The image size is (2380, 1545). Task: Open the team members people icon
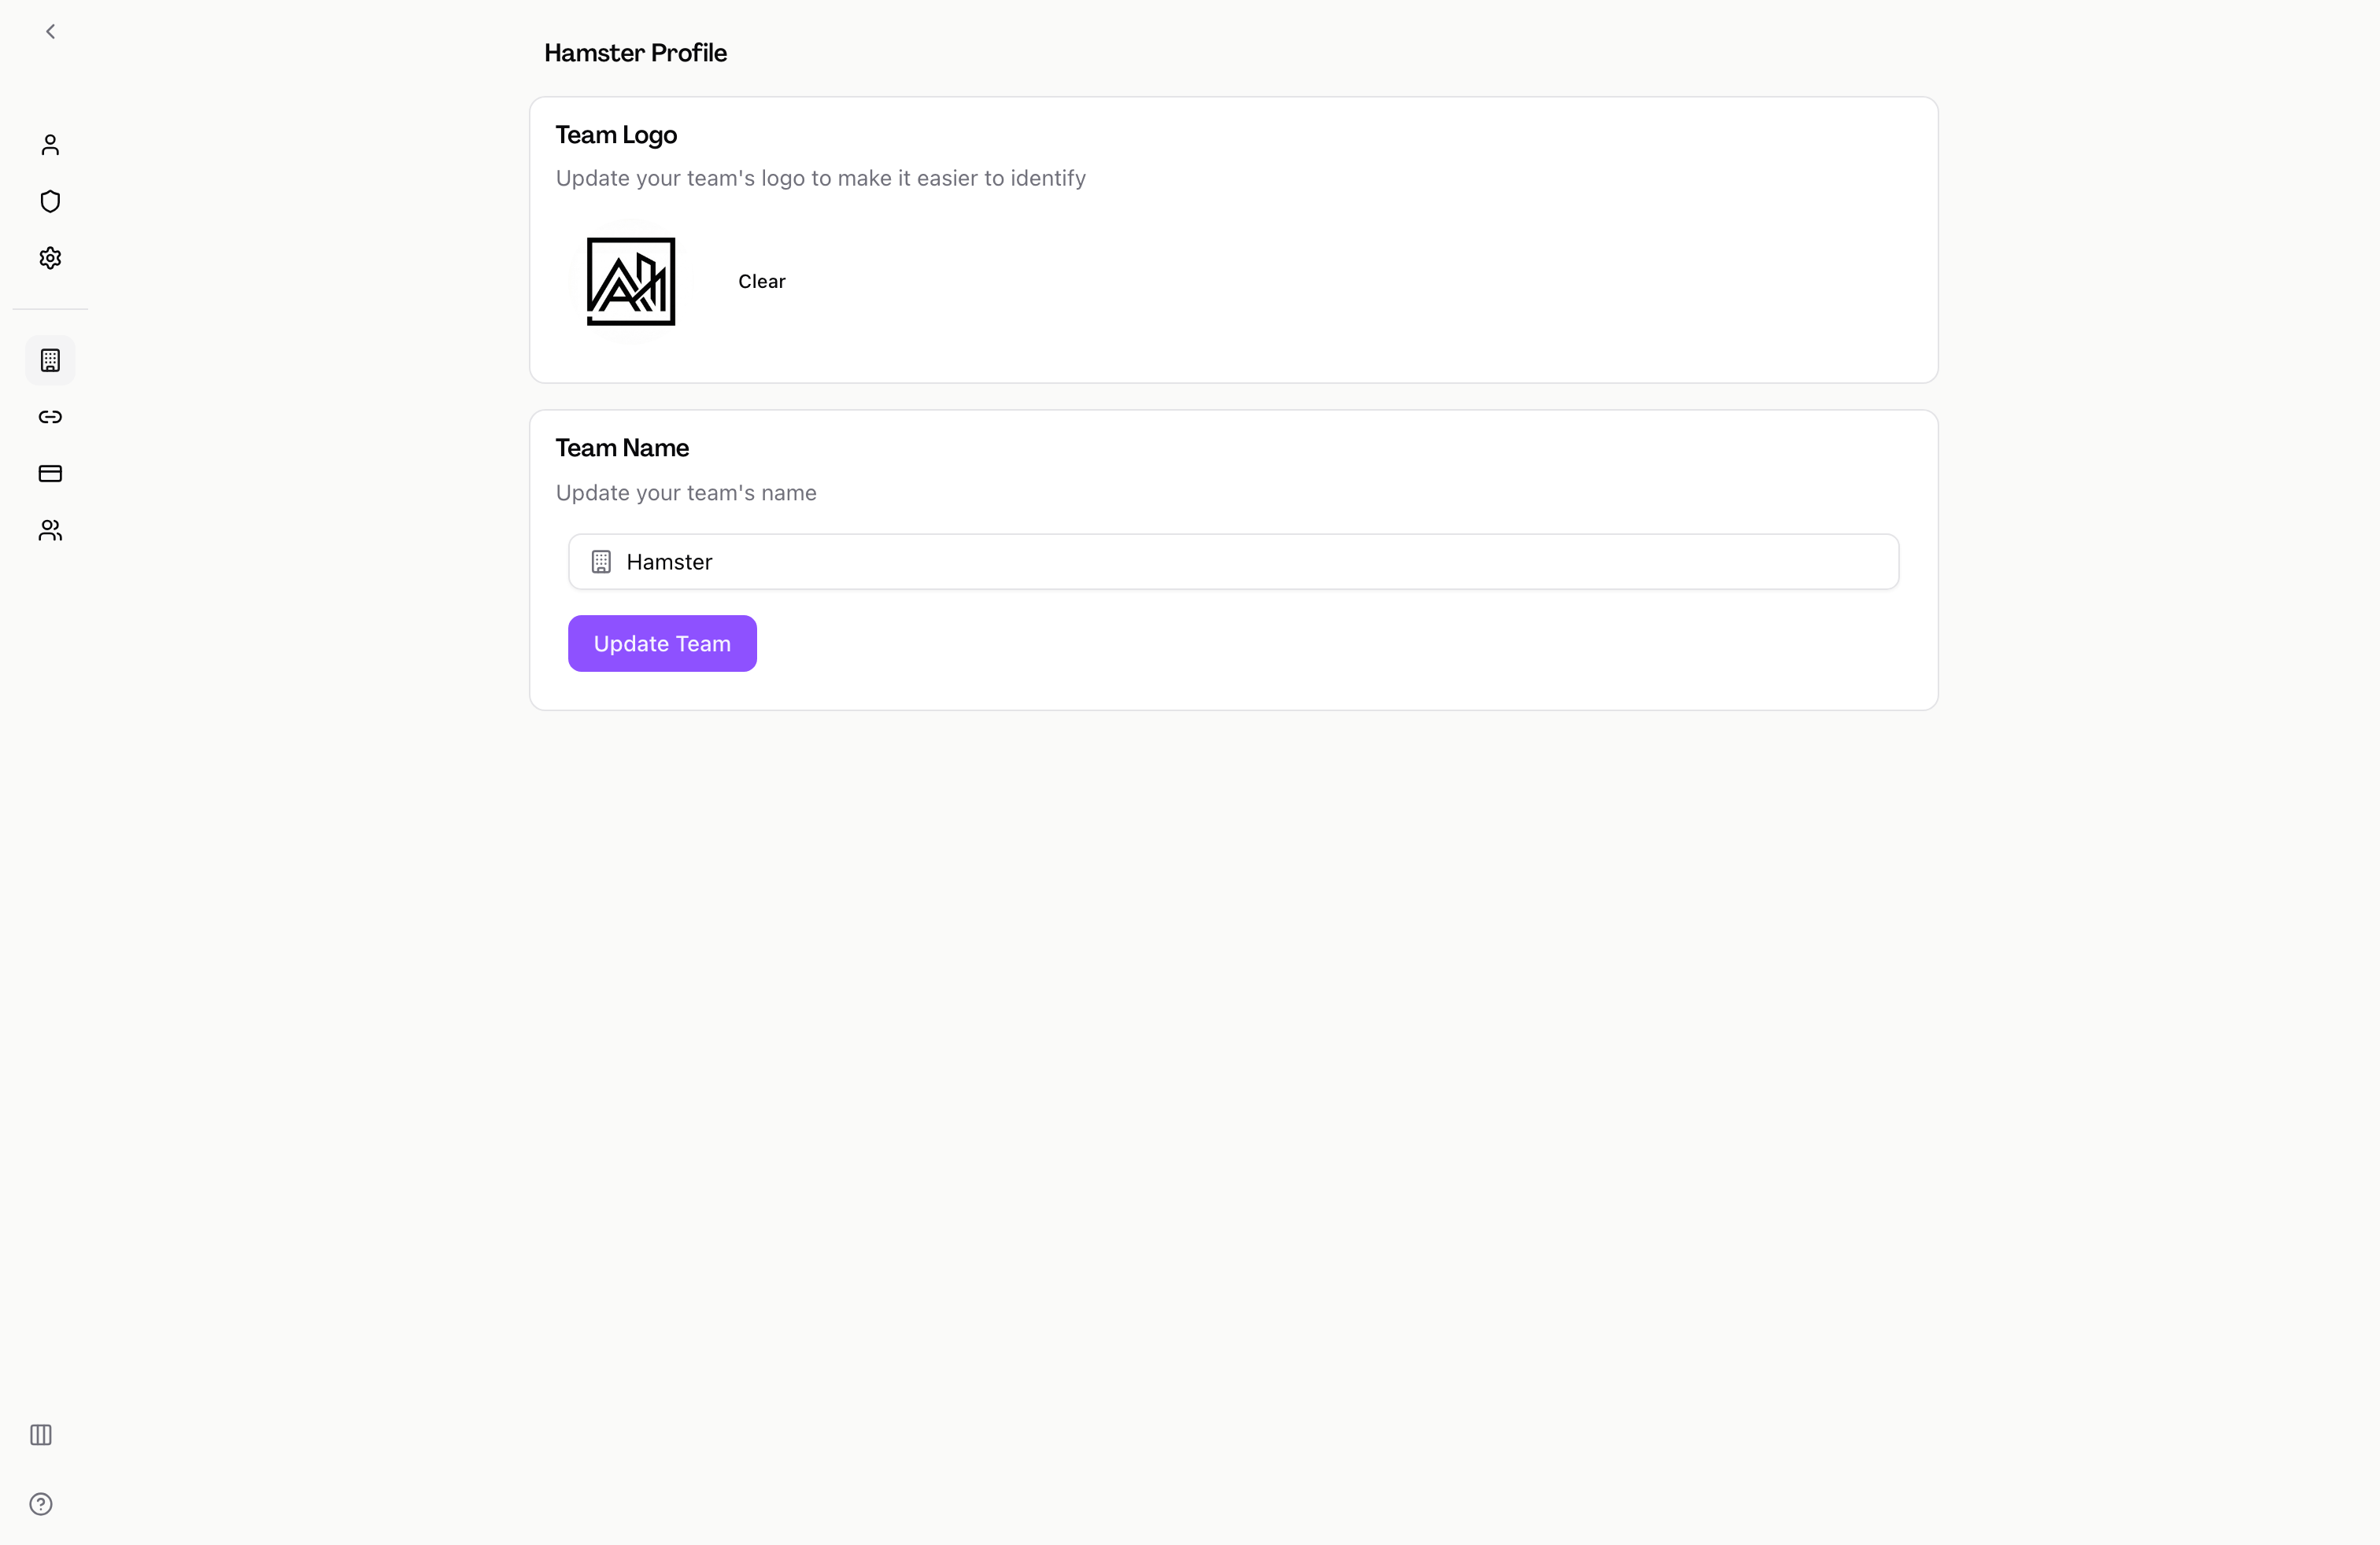(50, 531)
